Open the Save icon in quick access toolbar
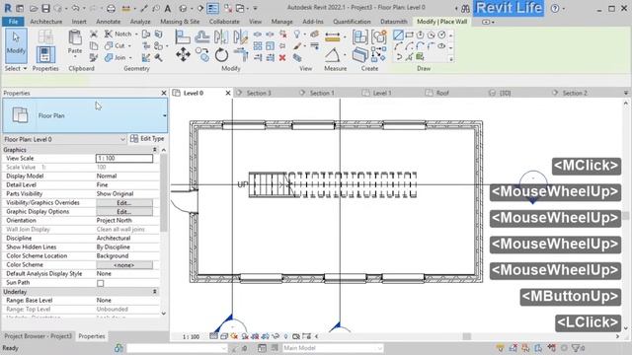632x355 pixels. (x=45, y=8)
